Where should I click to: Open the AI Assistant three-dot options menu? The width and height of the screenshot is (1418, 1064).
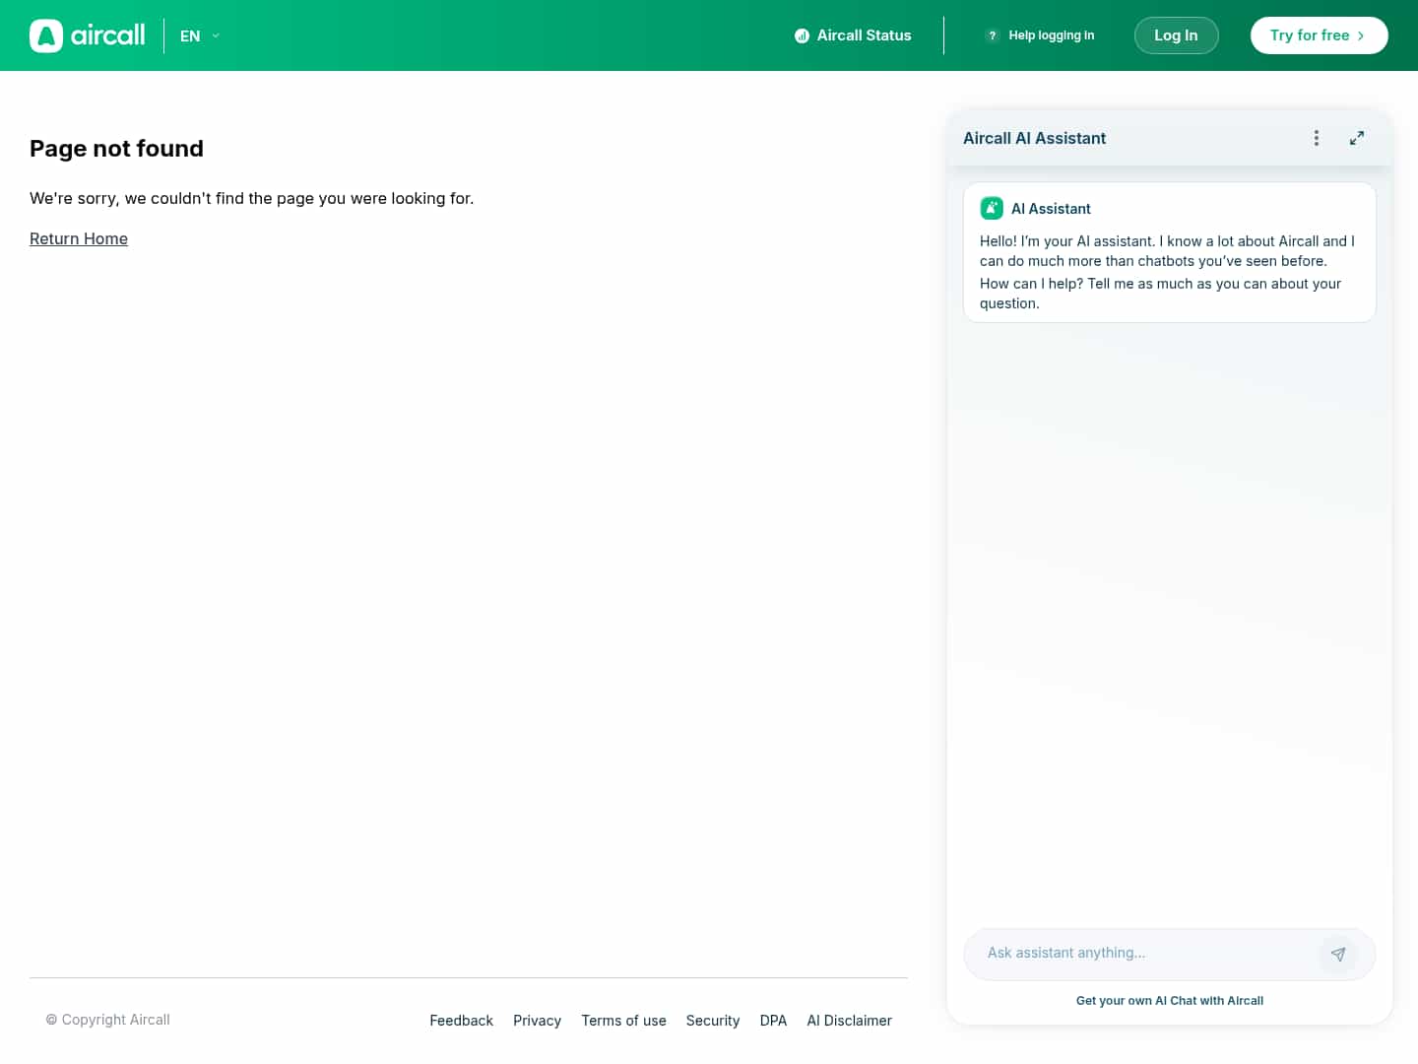click(1317, 138)
